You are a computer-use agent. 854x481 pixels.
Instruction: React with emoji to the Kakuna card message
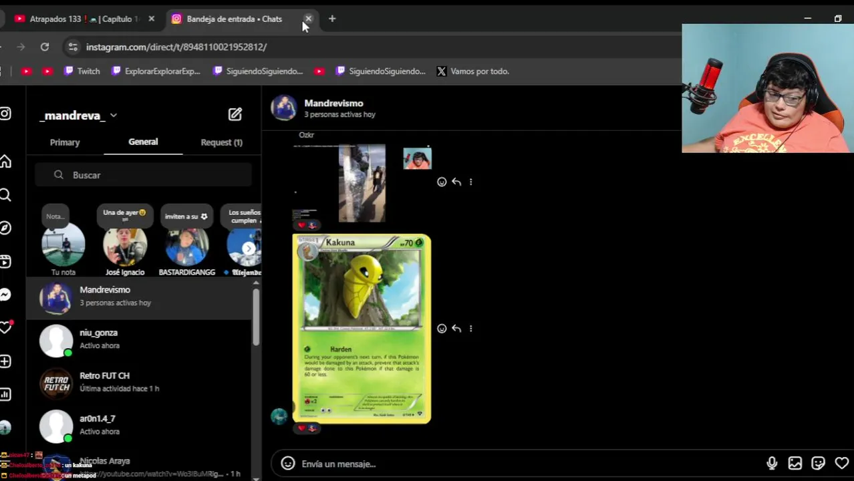442,329
